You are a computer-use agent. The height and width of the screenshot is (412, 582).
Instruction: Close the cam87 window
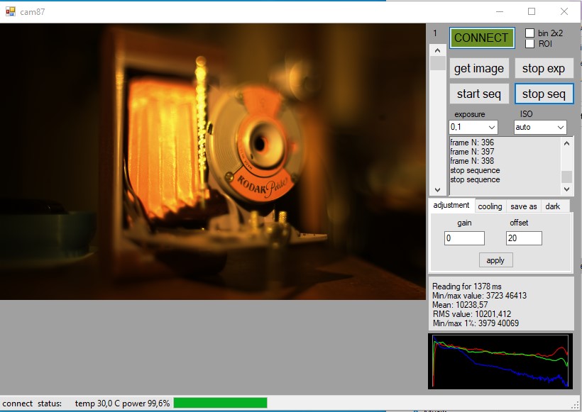point(564,11)
